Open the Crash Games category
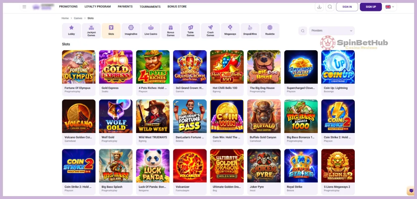417x199 pixels. [x=210, y=31]
